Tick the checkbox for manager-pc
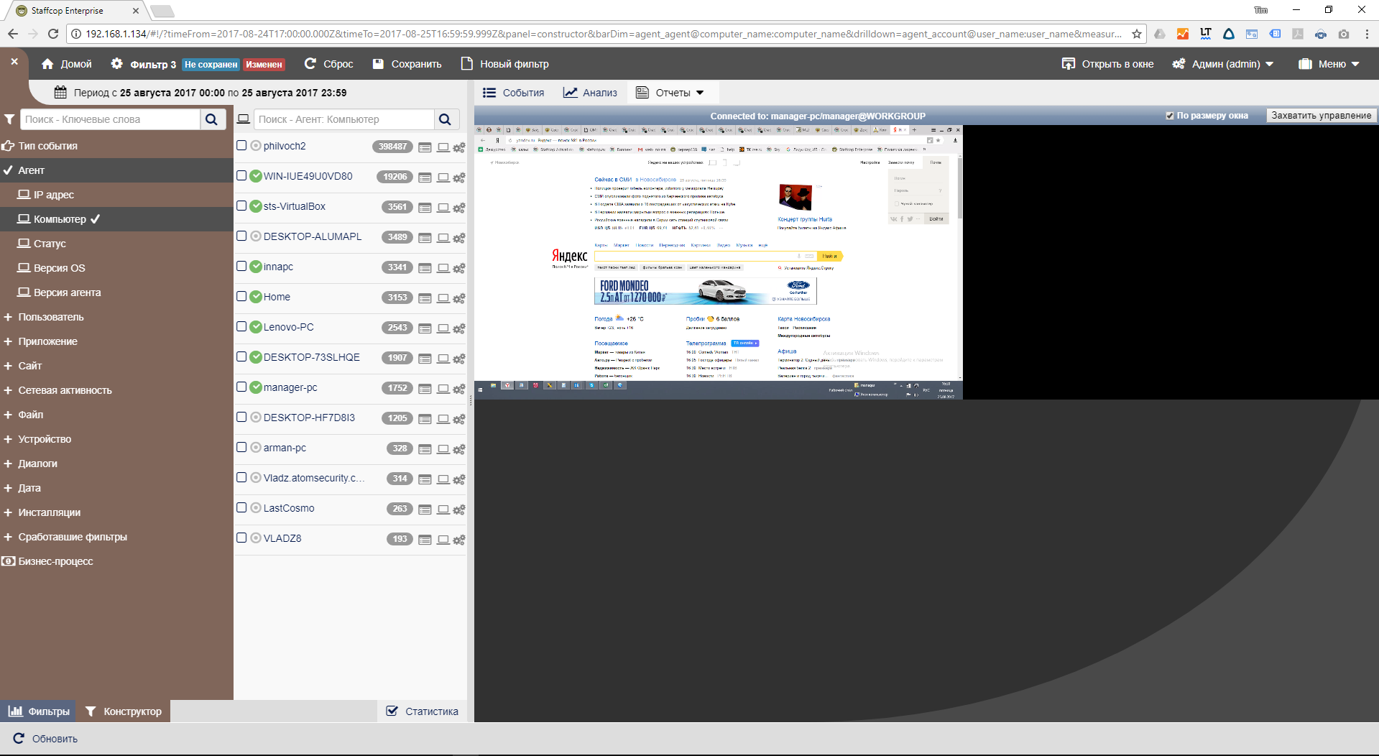 coord(242,387)
